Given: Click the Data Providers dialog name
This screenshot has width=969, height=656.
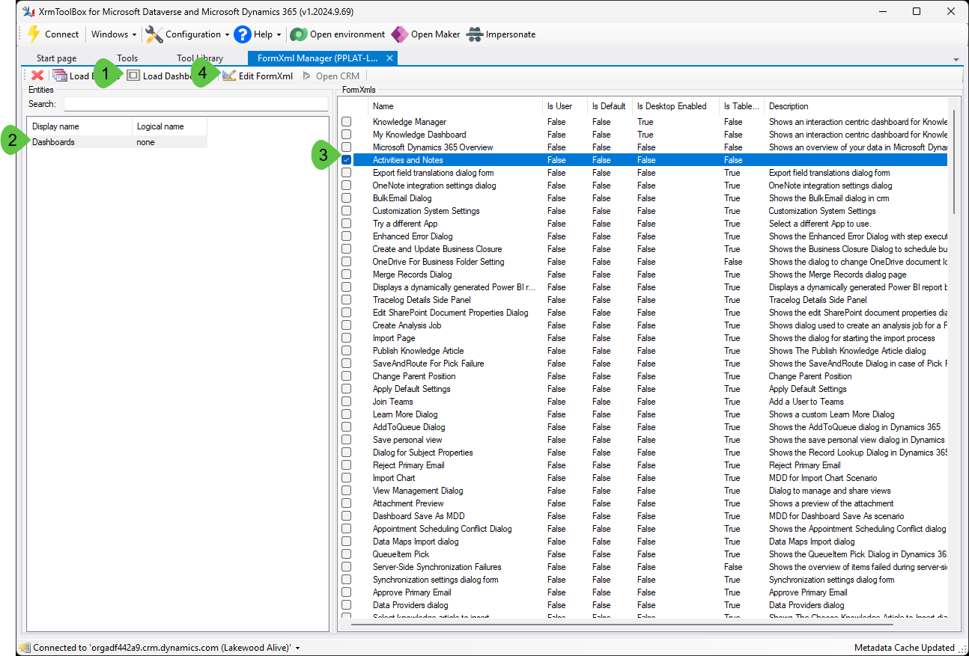Looking at the screenshot, I should [x=410, y=605].
